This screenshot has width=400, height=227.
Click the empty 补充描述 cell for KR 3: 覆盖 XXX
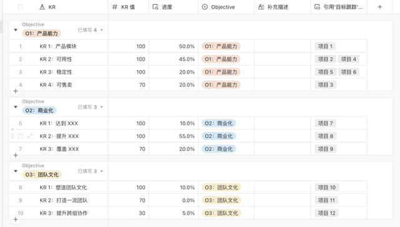pyautogui.click(x=282, y=149)
